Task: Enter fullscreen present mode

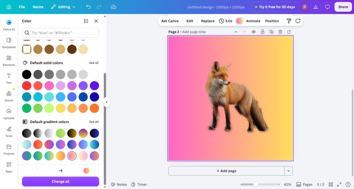Action: tap(339, 184)
